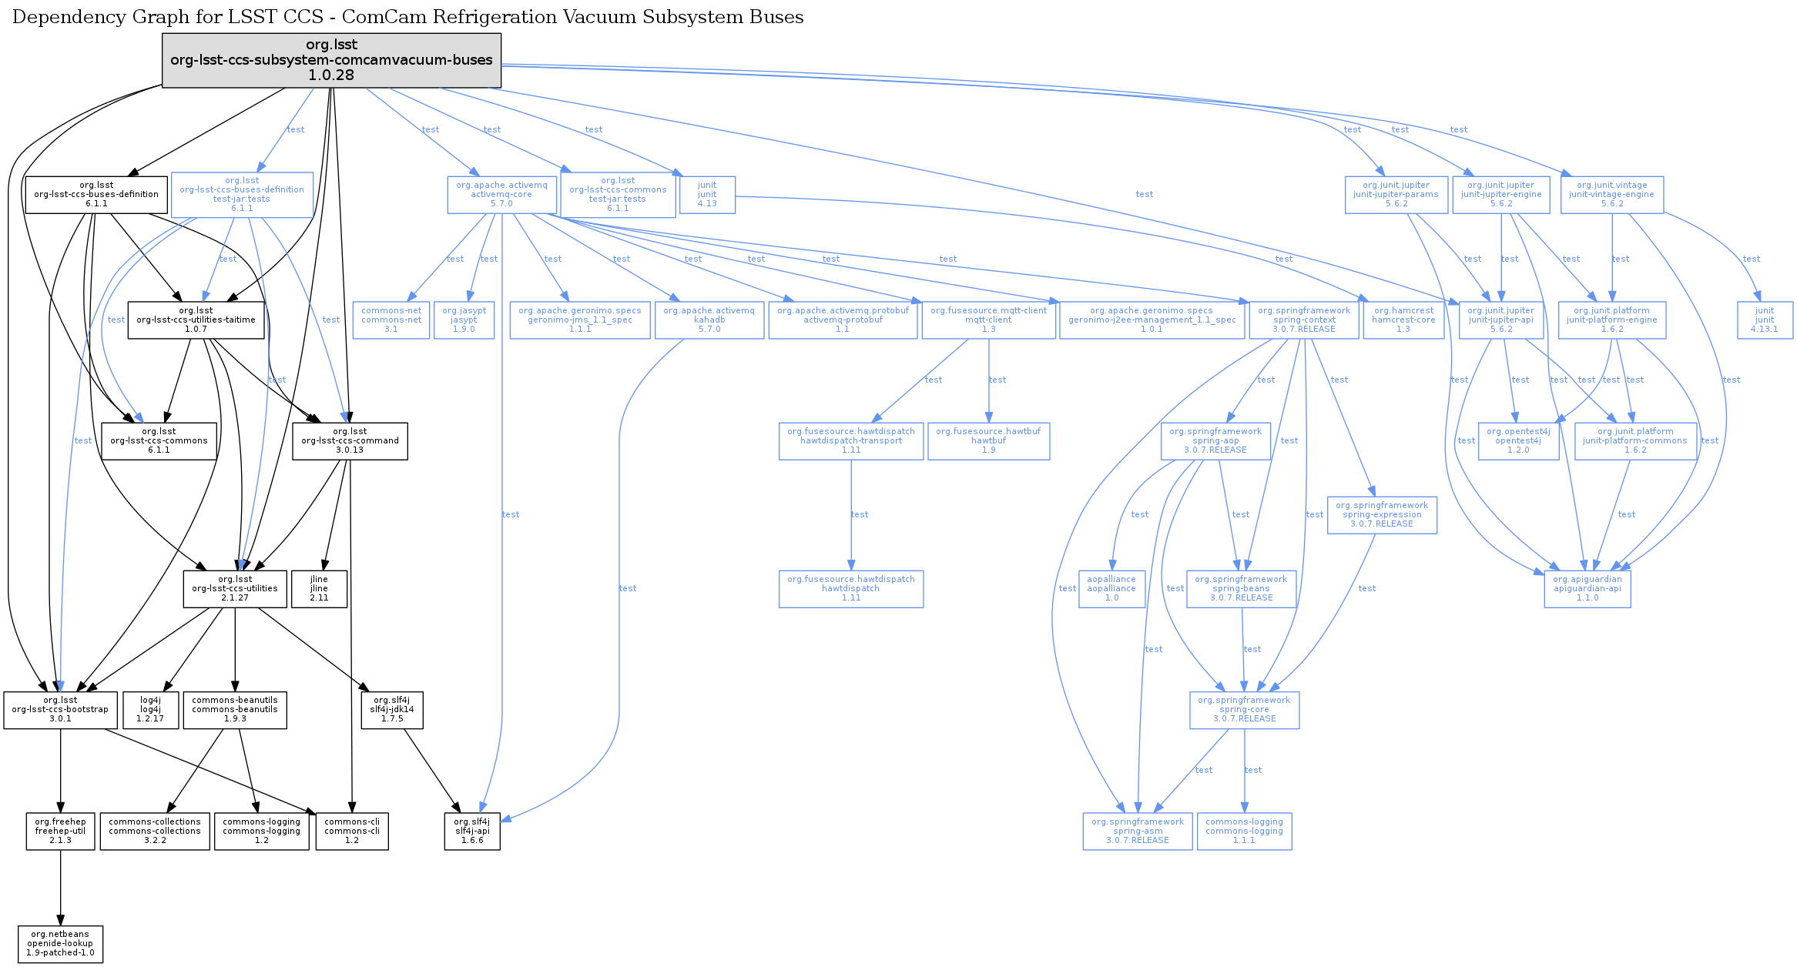Click the hamcrest-core 1.3 node
This screenshot has width=1797, height=967.
[x=1403, y=320]
